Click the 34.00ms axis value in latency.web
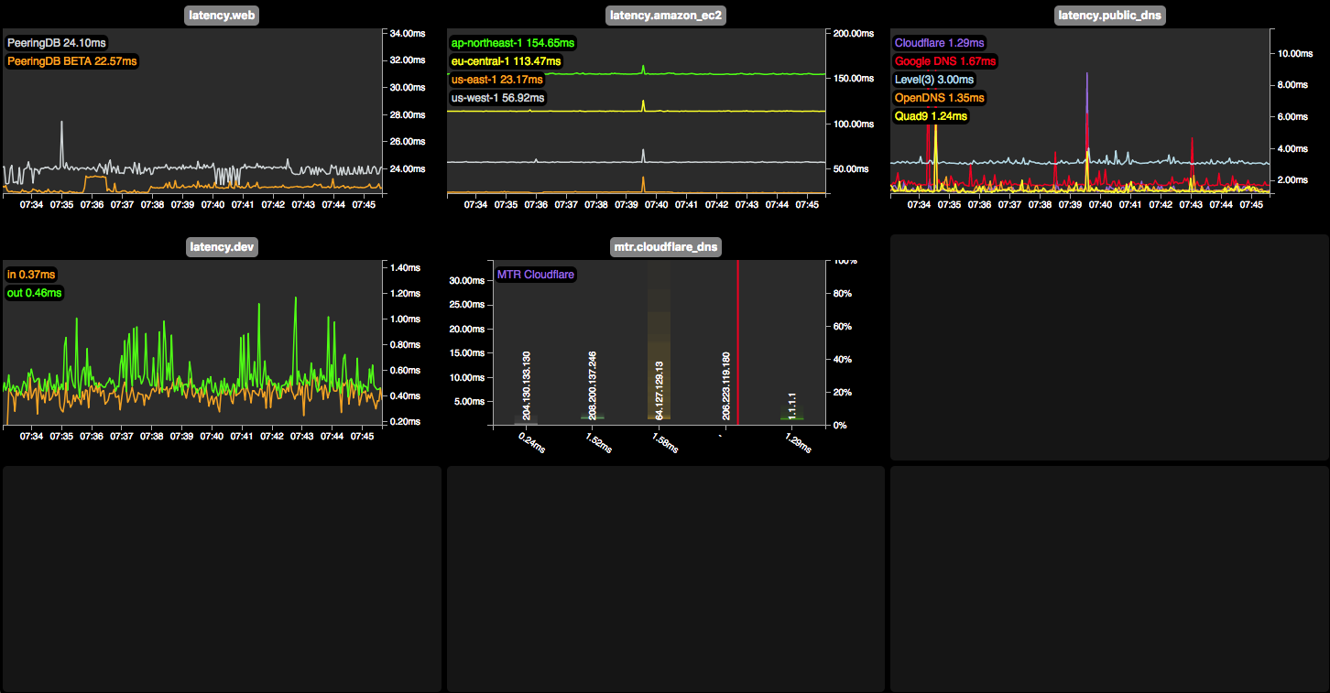Viewport: 1330px width, 693px height. 408,33
